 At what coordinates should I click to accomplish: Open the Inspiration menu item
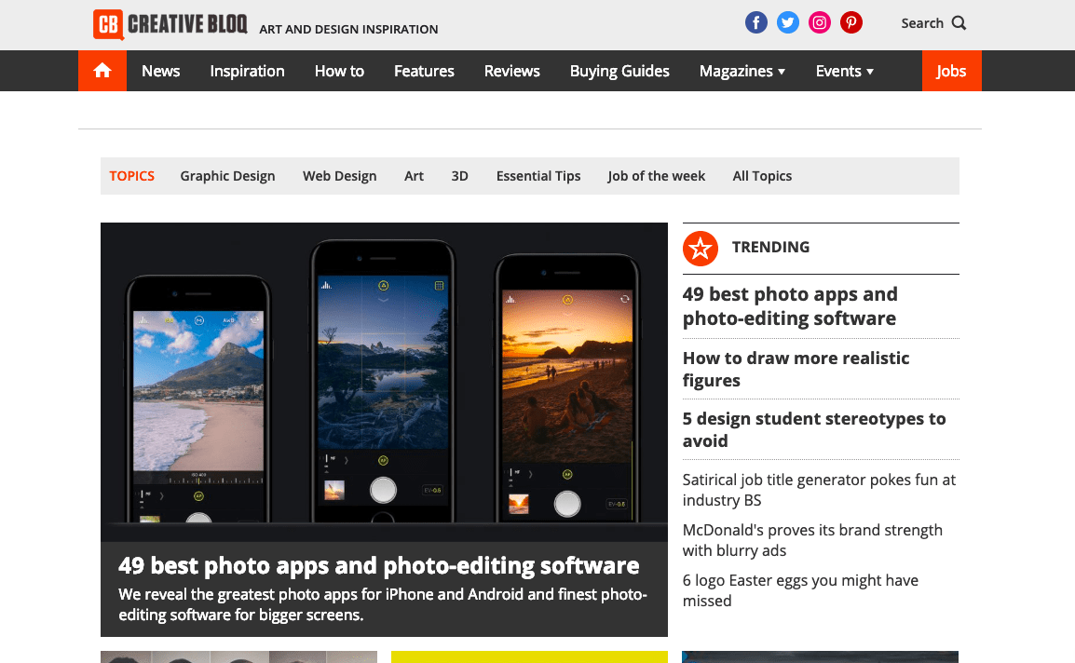pos(247,72)
